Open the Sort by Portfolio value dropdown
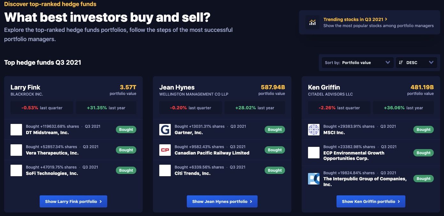Image resolution: width=444 pixels, height=216 pixels. [x=357, y=62]
